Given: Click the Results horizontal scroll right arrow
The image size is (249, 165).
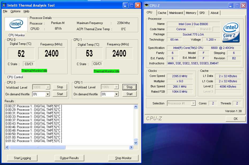Looking at the screenshot, I should click(x=131, y=147).
